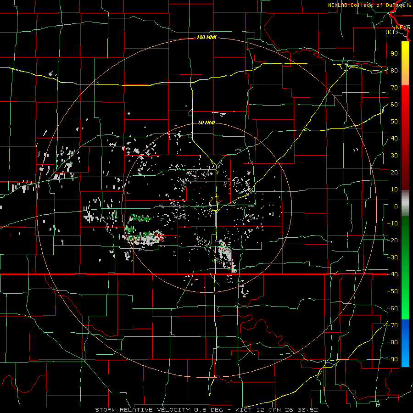The height and width of the screenshot is (413, 413).
Task: Click the STORM RELATIVE VELOCITY title text
Action: click(x=143, y=410)
